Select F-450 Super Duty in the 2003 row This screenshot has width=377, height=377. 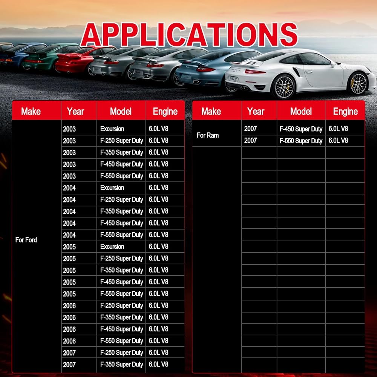(122, 164)
